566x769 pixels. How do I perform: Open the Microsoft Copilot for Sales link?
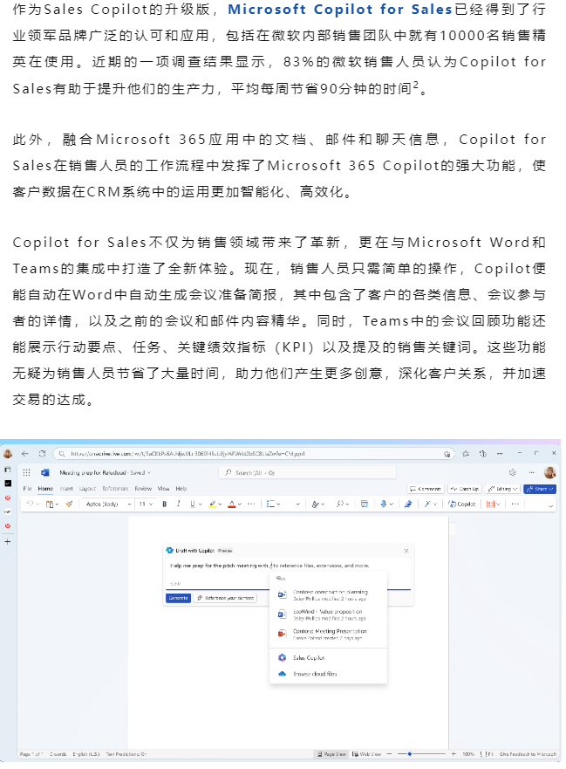(x=339, y=10)
